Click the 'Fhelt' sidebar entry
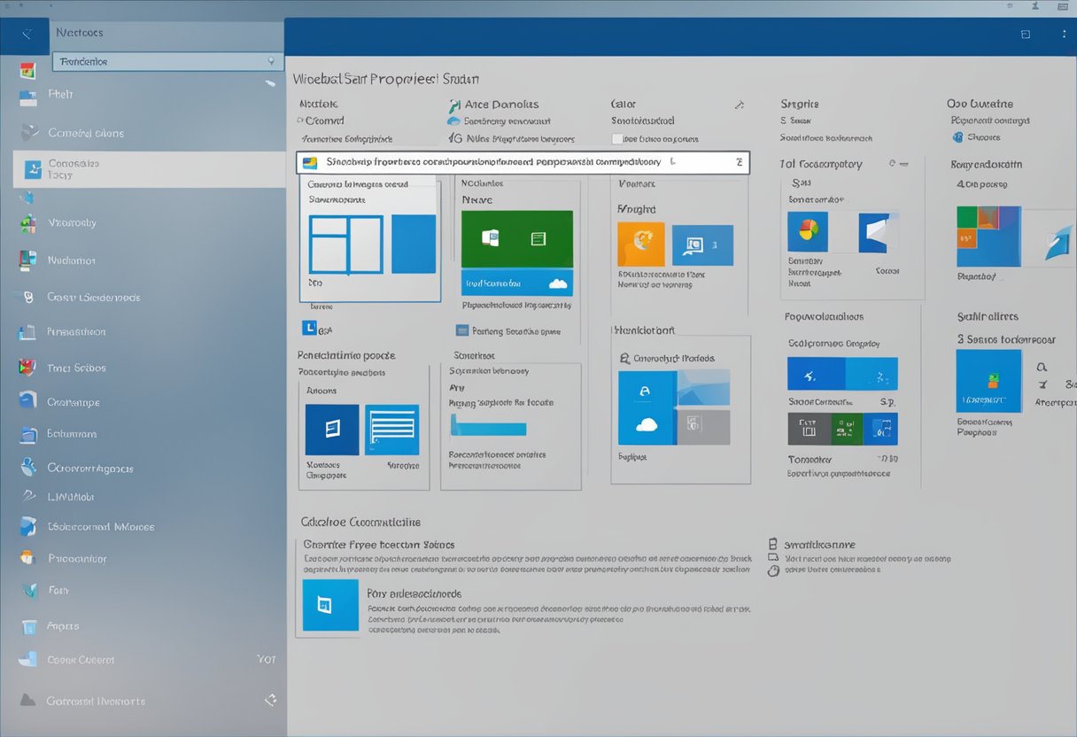1077x737 pixels. point(60,94)
